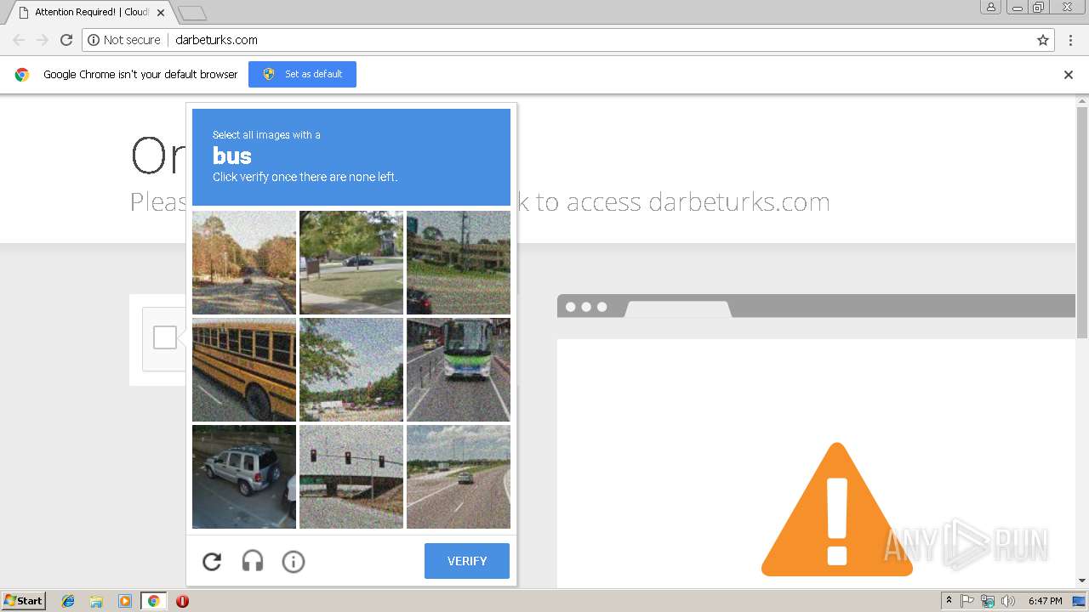
Task: Click the scrollbar down arrow
Action: pyautogui.click(x=1082, y=581)
